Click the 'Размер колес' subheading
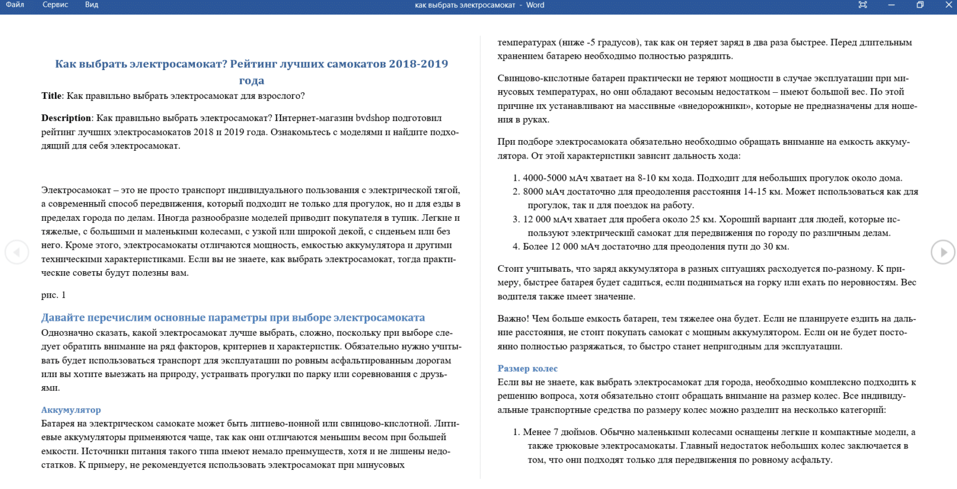 [528, 369]
